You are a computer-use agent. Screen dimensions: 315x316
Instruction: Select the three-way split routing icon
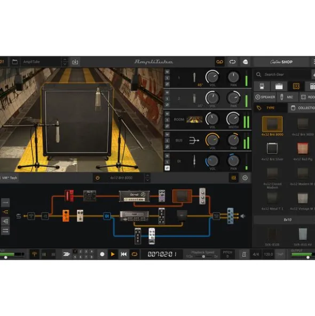[x=5, y=221]
